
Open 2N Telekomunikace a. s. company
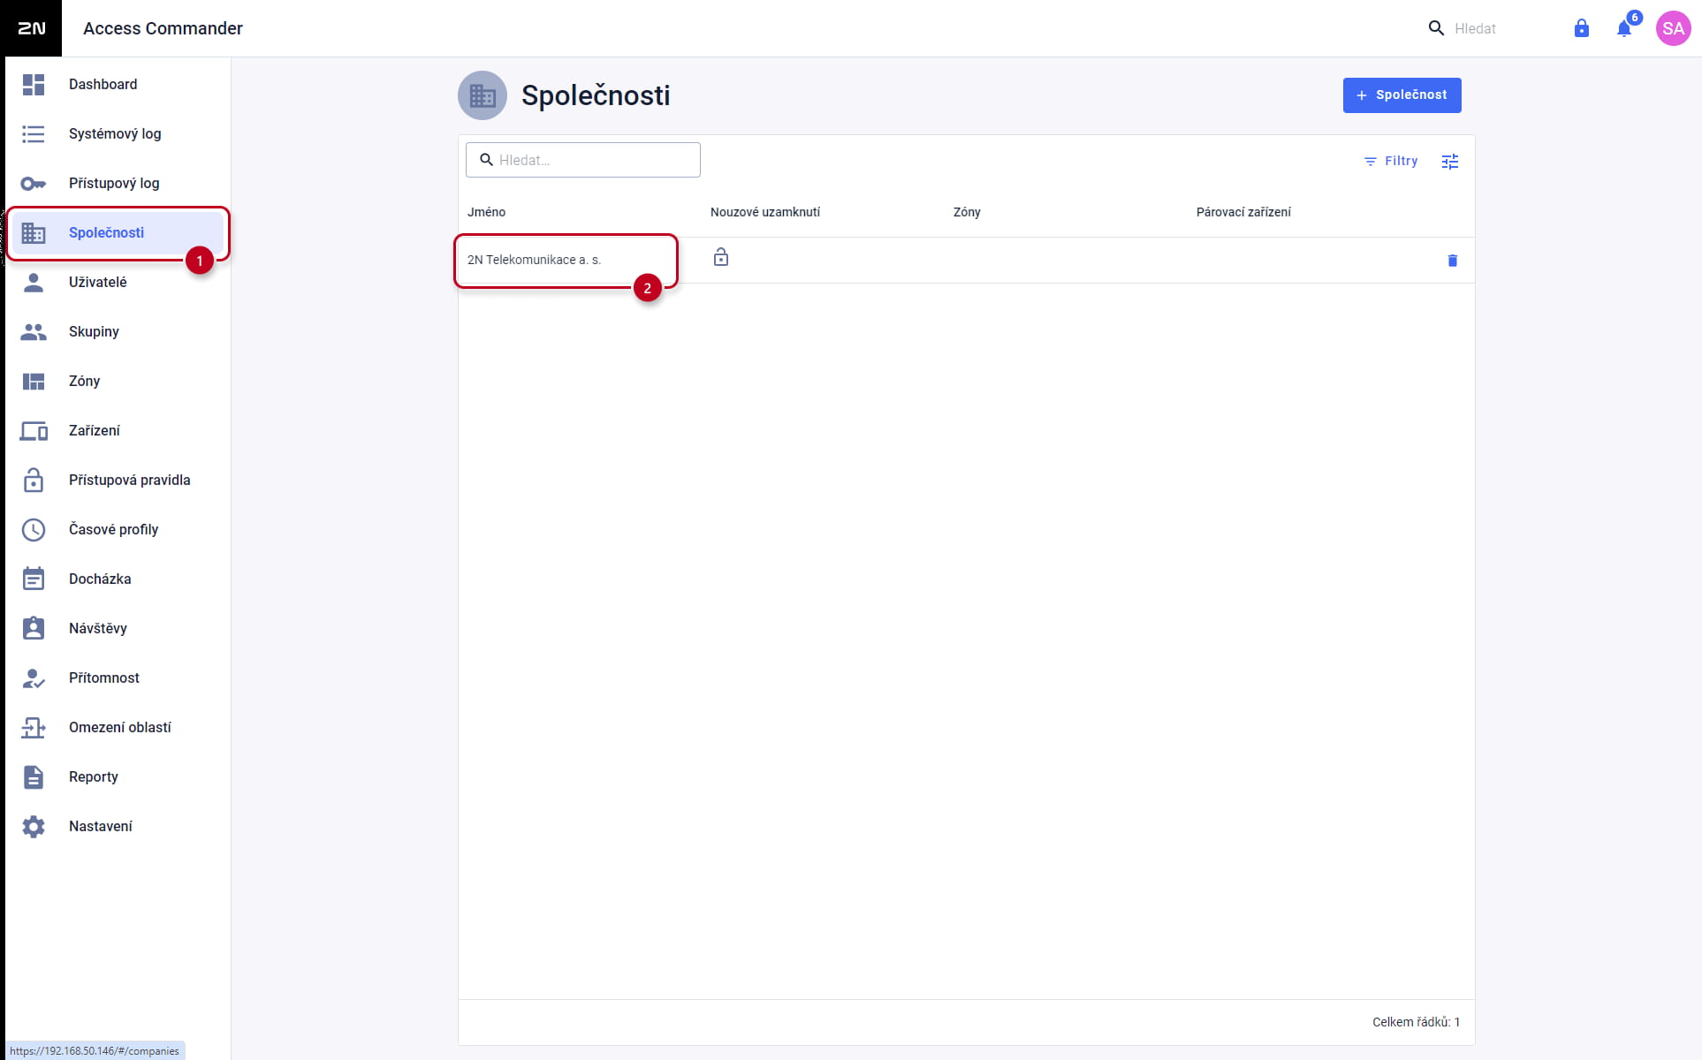(534, 260)
